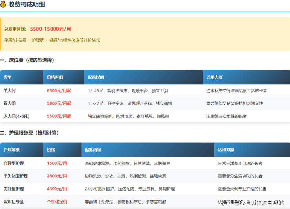Click the 一、床位费（按房型选择） section heading
The image size is (290, 209).
click(27, 60)
